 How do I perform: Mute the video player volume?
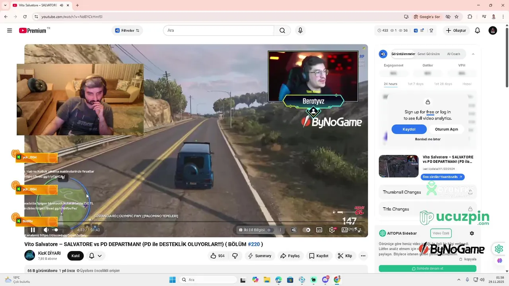coord(46,230)
